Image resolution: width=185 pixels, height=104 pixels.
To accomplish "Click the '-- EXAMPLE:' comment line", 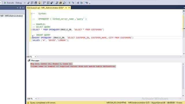I will tap(39, 24).
